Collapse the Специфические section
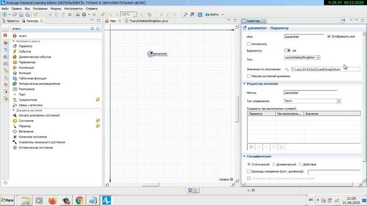Screen dimensions: 367x206 click(244, 156)
